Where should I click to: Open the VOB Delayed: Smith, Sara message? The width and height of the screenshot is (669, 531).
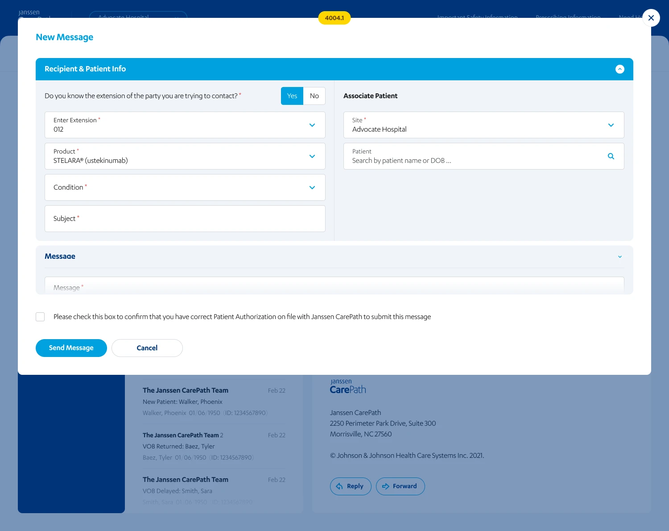pos(214,491)
